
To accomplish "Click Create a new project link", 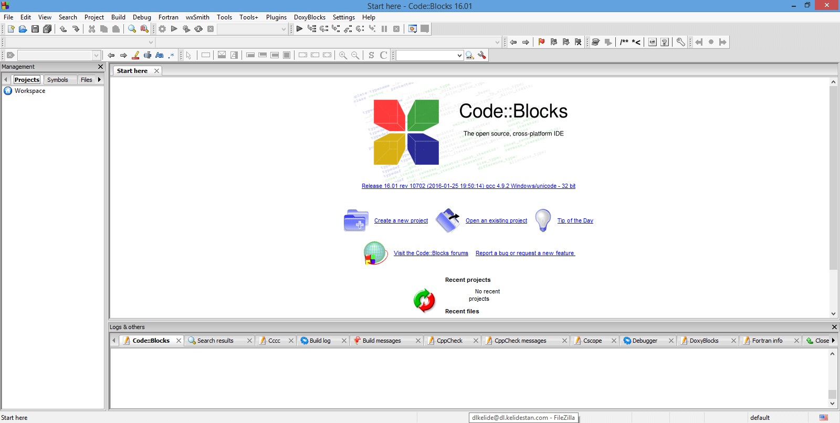I will (x=401, y=221).
